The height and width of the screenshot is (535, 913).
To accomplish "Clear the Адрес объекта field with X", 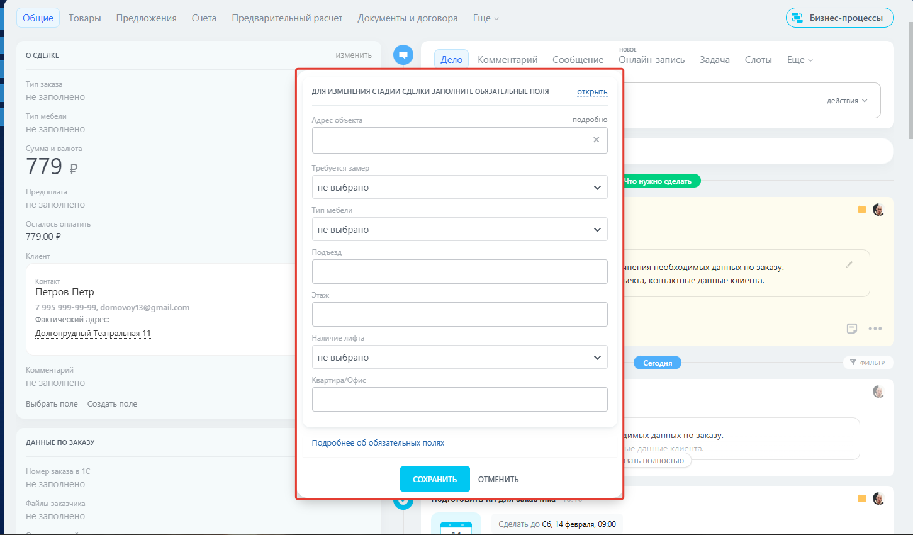I will [596, 140].
